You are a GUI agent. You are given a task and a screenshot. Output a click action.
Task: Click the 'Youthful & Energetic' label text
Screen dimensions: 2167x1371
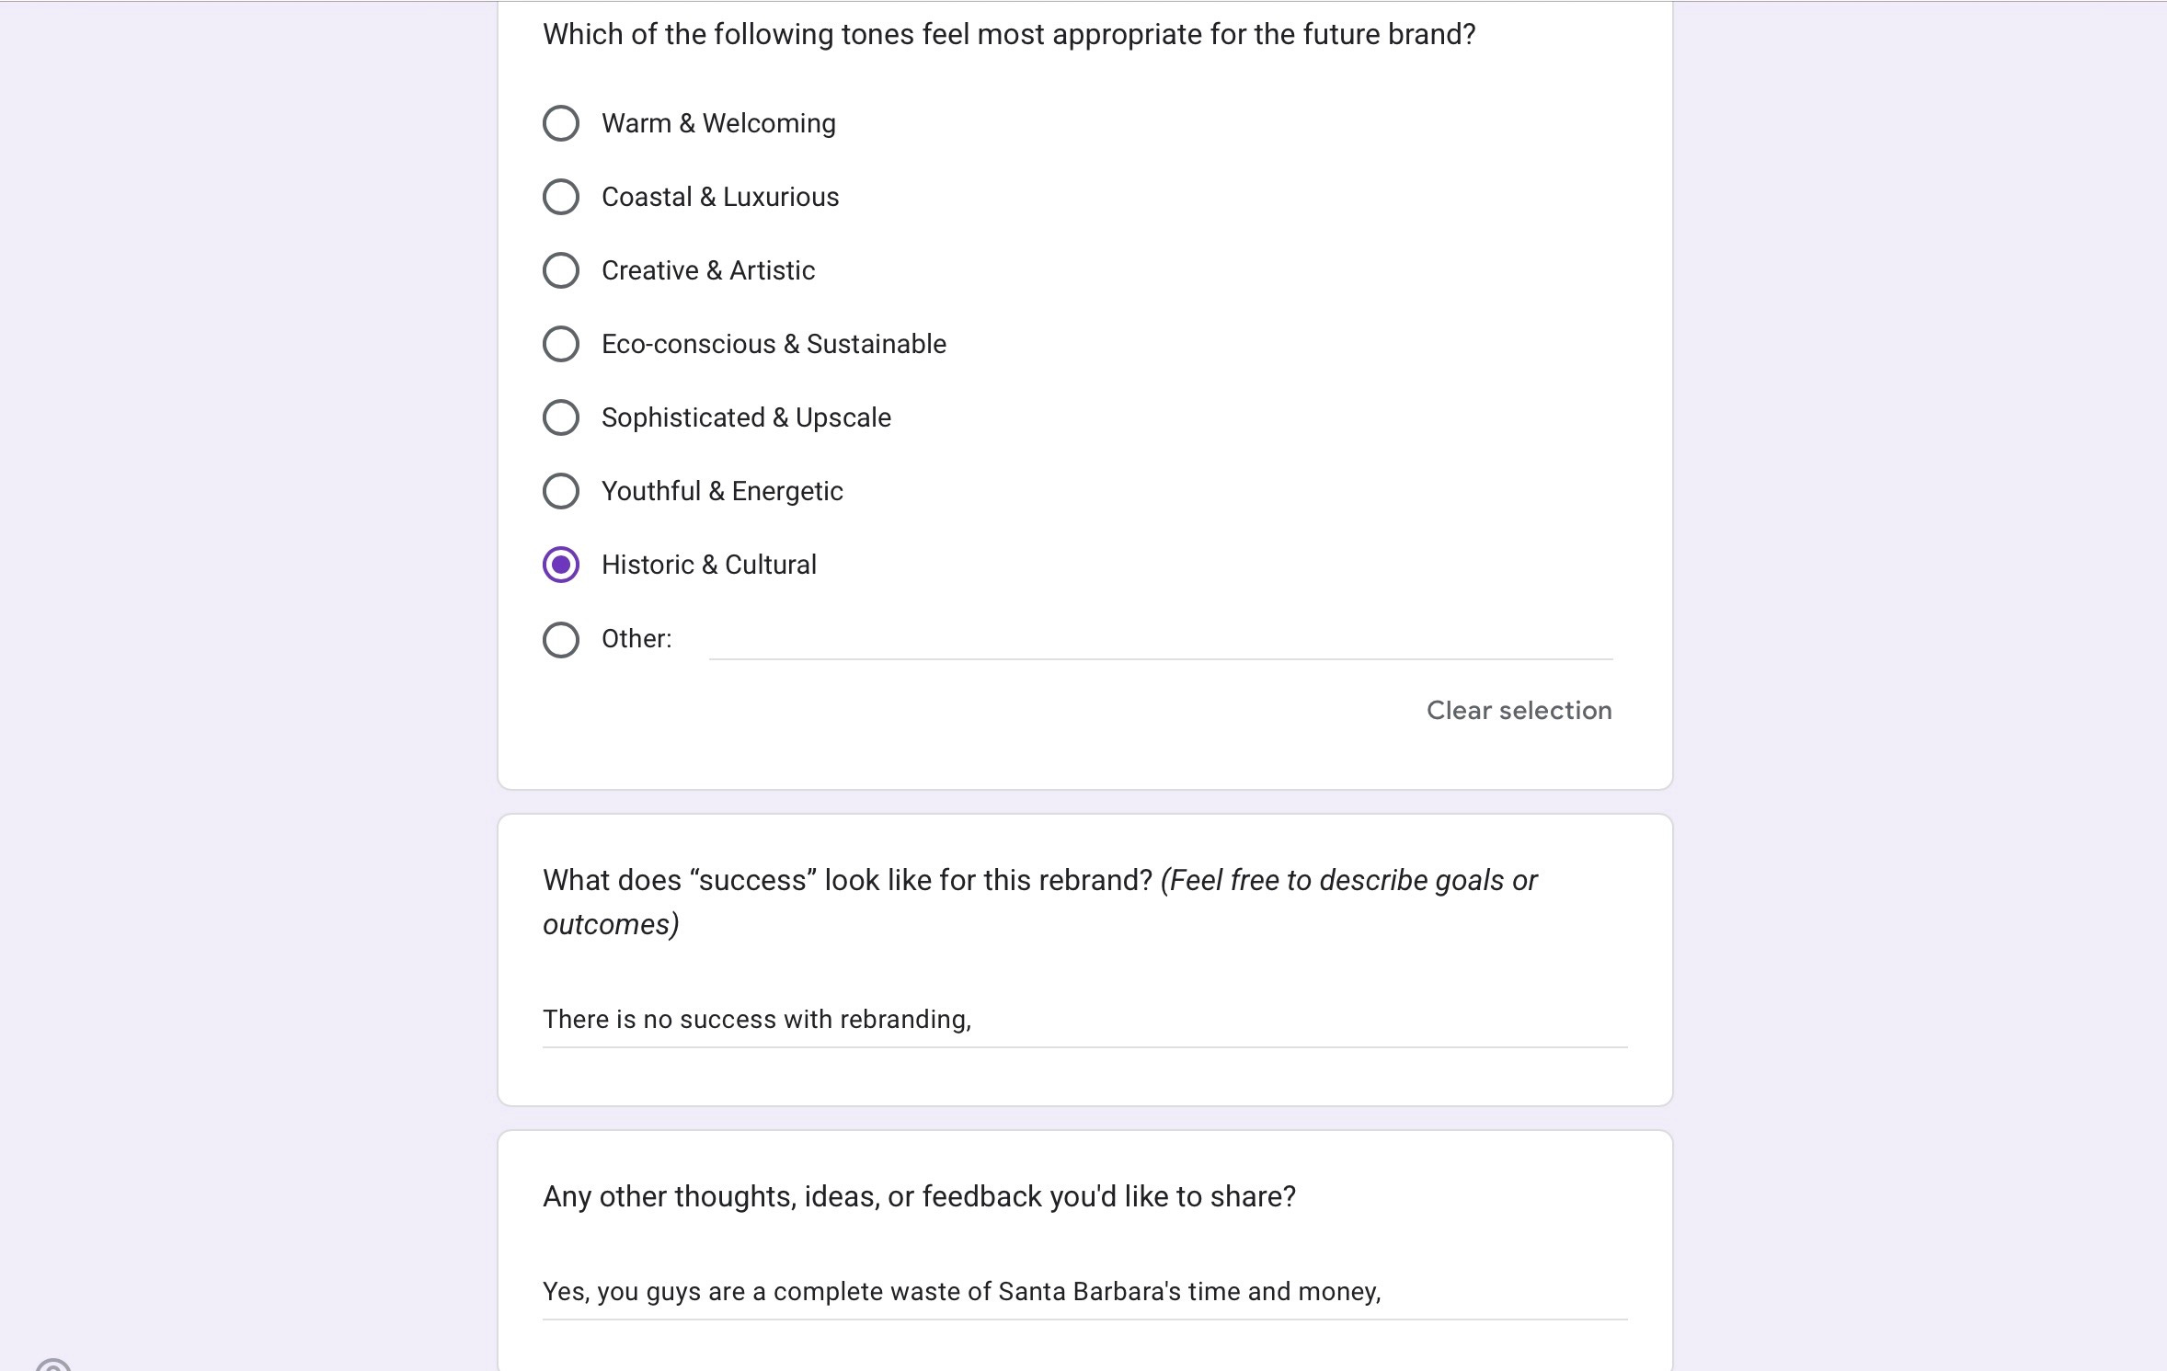point(722,491)
